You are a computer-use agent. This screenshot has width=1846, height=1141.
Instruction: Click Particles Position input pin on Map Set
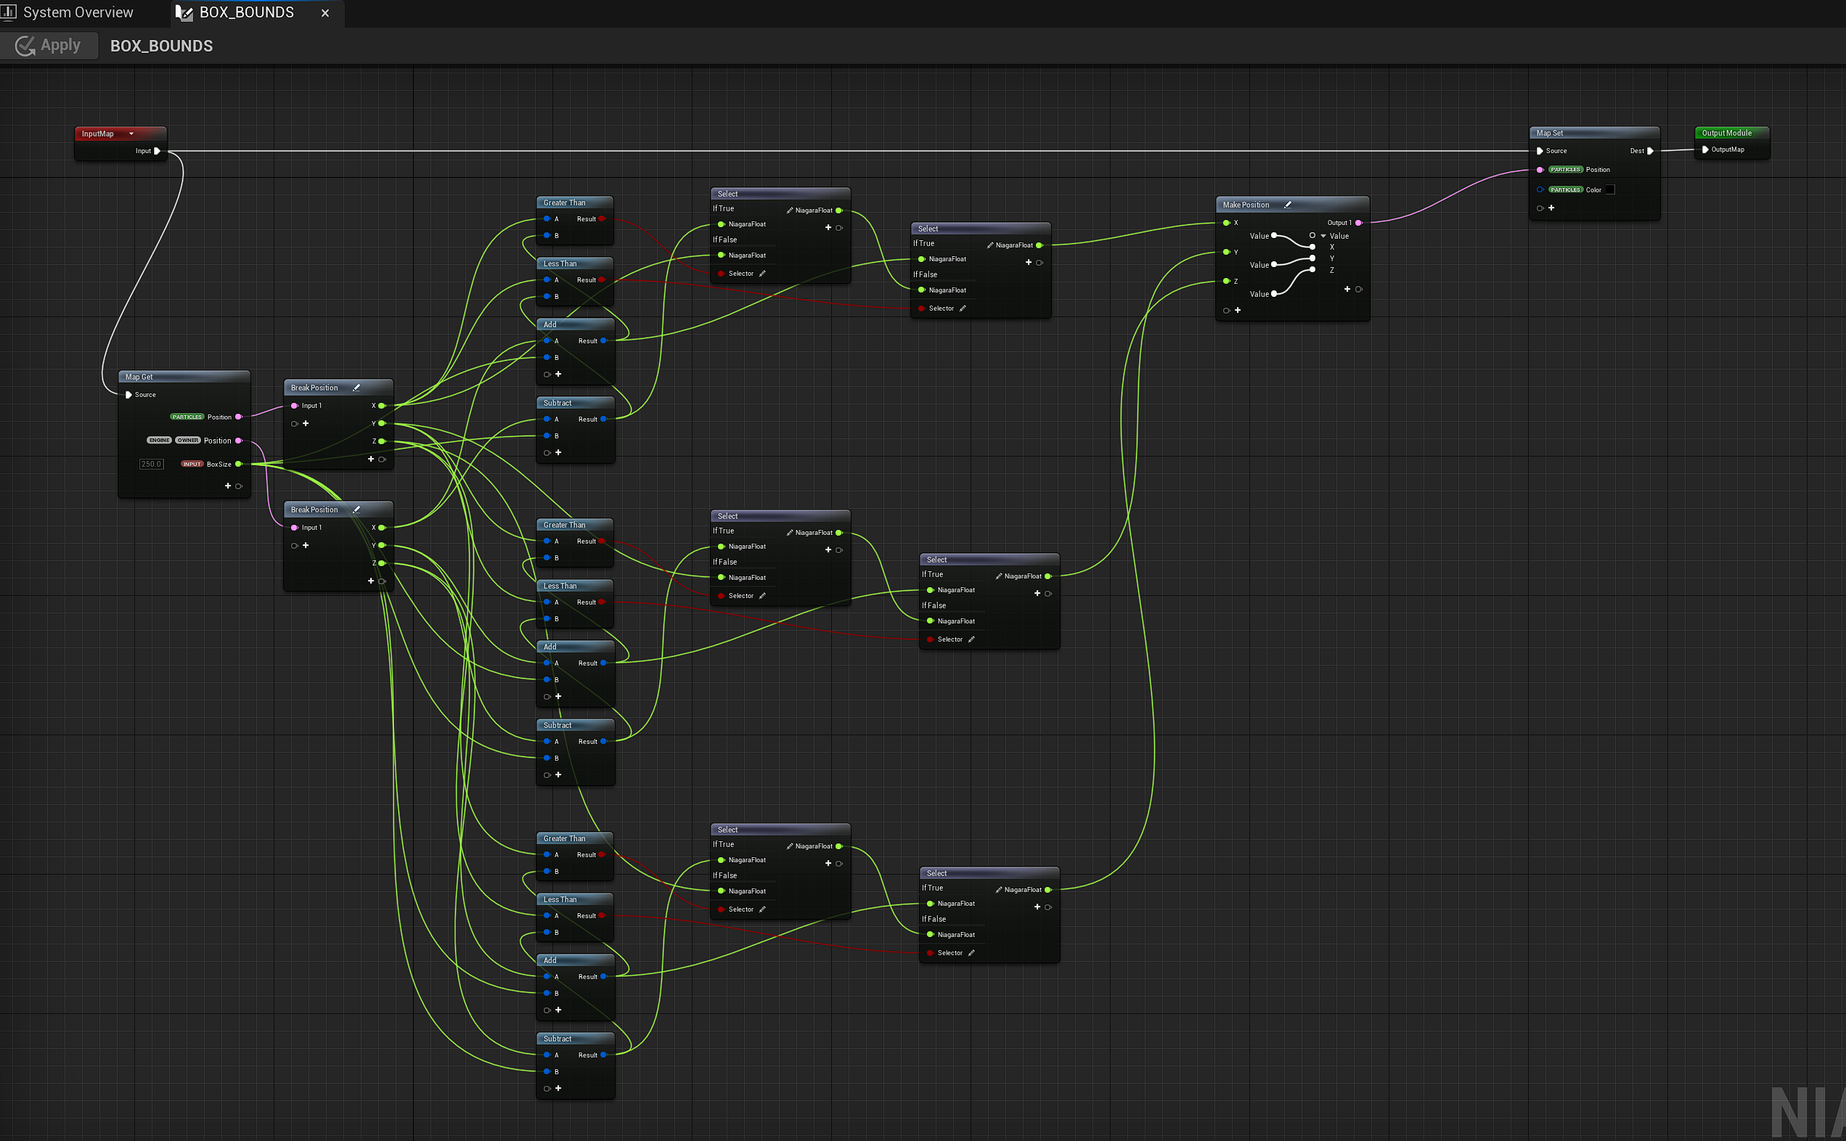1540,170
